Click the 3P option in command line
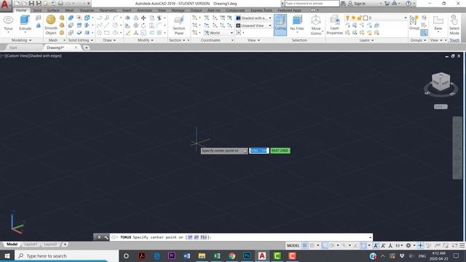 tap(190, 237)
